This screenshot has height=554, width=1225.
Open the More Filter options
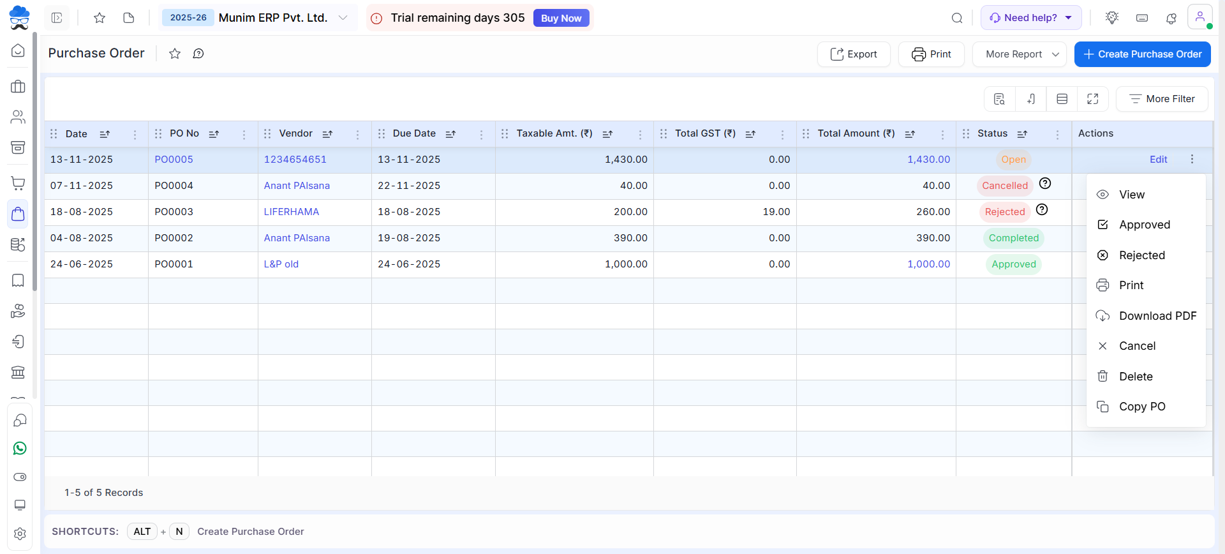point(1161,99)
